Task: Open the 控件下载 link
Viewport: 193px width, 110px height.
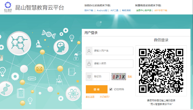Action: tap(89, 11)
